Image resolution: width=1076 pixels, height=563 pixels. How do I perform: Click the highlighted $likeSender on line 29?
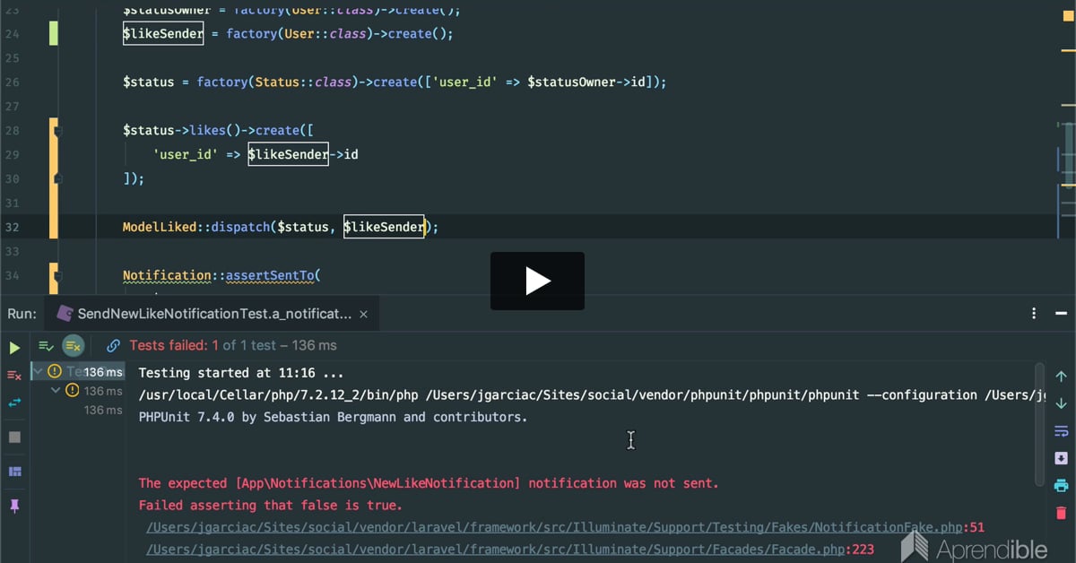coord(288,155)
